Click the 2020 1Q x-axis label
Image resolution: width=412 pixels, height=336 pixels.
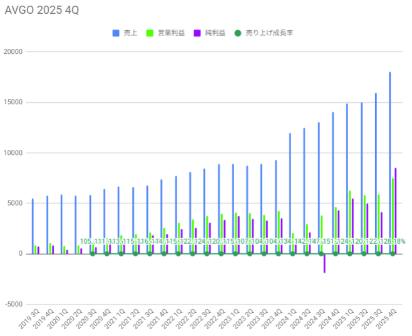point(58,319)
